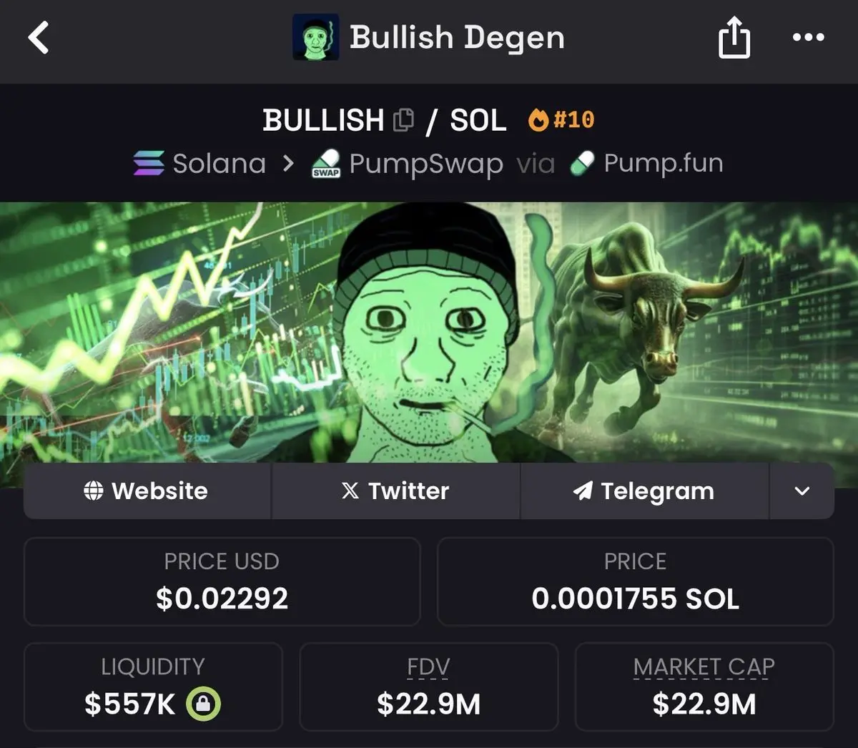Tap the trending fire #10 badge
The width and height of the screenshot is (858, 748).
pos(561,119)
